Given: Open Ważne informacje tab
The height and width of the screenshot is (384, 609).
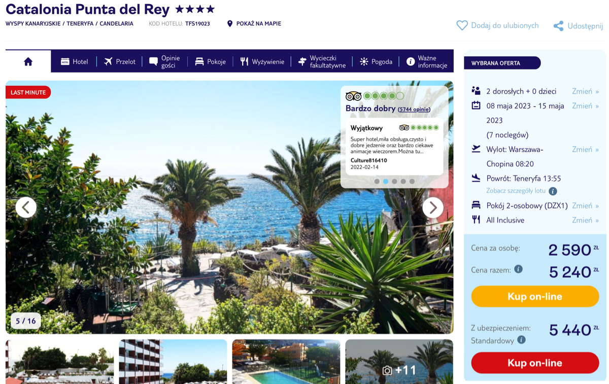Looking at the screenshot, I should (x=427, y=61).
